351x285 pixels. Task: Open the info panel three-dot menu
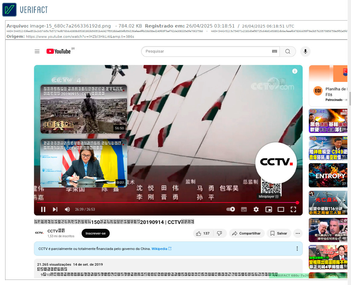[297, 249]
